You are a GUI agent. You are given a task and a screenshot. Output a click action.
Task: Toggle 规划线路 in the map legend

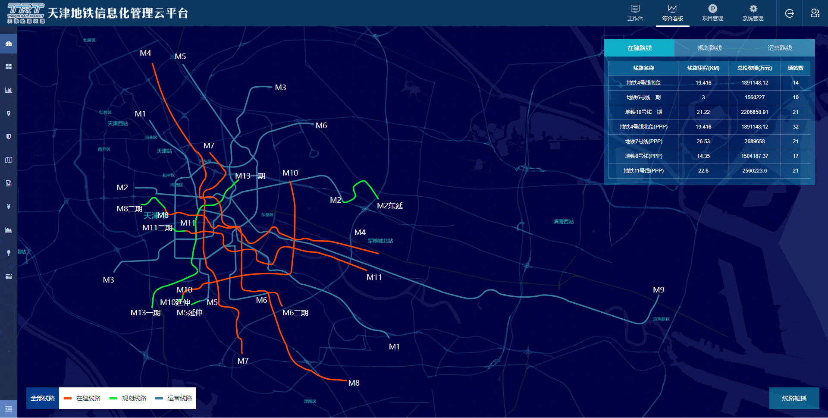(x=128, y=398)
